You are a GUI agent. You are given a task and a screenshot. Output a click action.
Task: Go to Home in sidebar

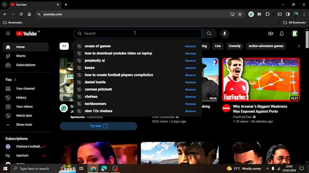click(x=26, y=47)
